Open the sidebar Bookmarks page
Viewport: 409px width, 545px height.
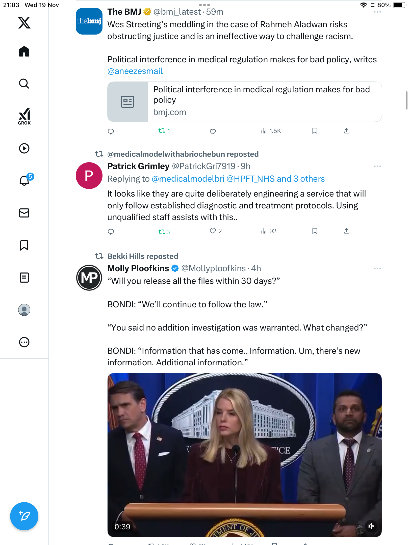click(24, 245)
